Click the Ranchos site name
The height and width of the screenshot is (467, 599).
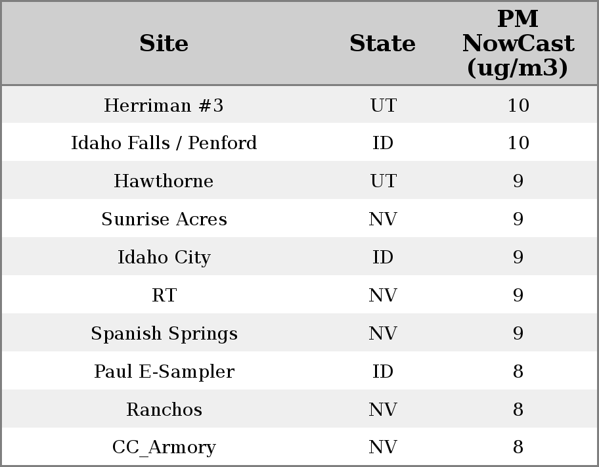click(x=164, y=410)
